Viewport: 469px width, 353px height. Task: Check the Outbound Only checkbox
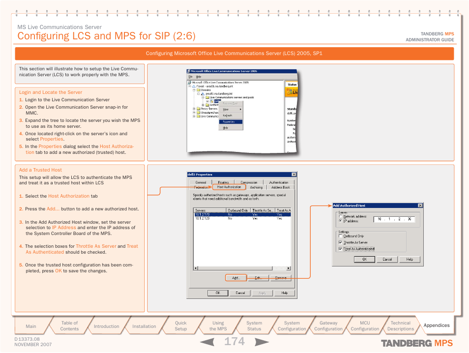point(340,236)
